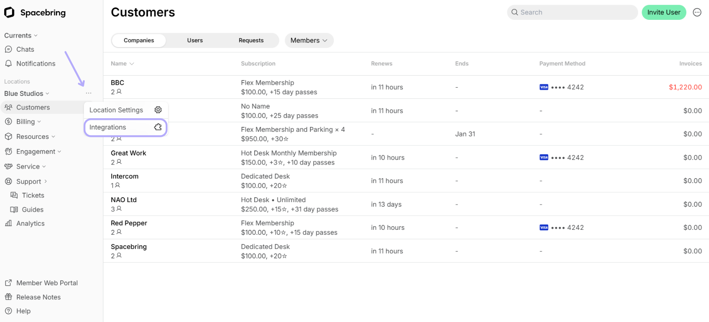Click the Location Settings gear icon
The image size is (709, 322).
click(x=158, y=110)
